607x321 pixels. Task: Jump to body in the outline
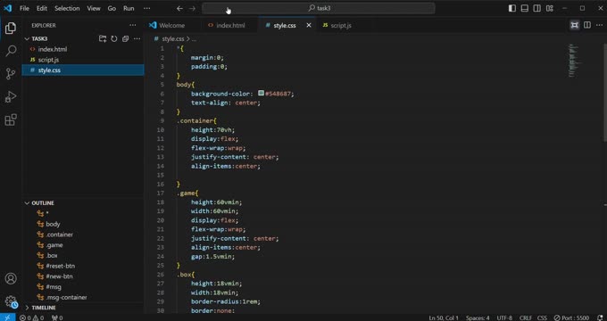[x=53, y=224]
